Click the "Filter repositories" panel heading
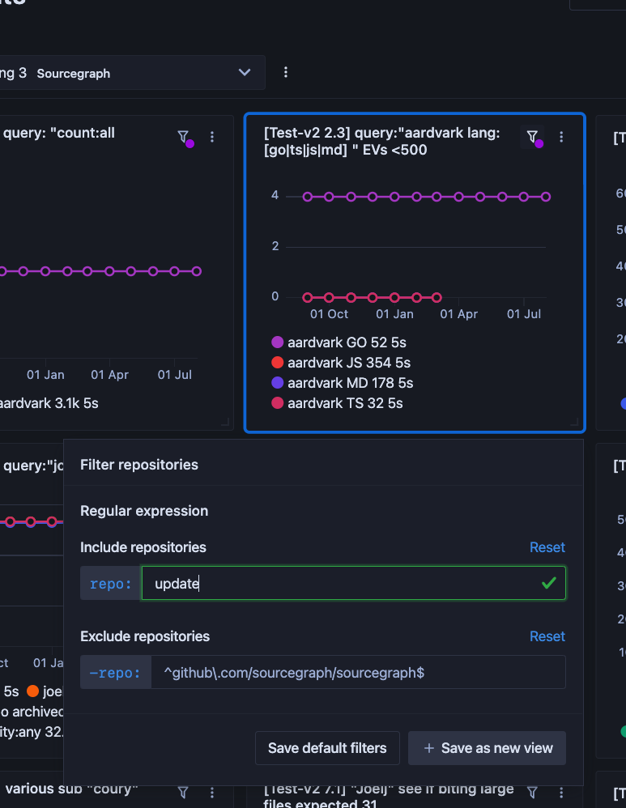626x808 pixels. (x=139, y=465)
